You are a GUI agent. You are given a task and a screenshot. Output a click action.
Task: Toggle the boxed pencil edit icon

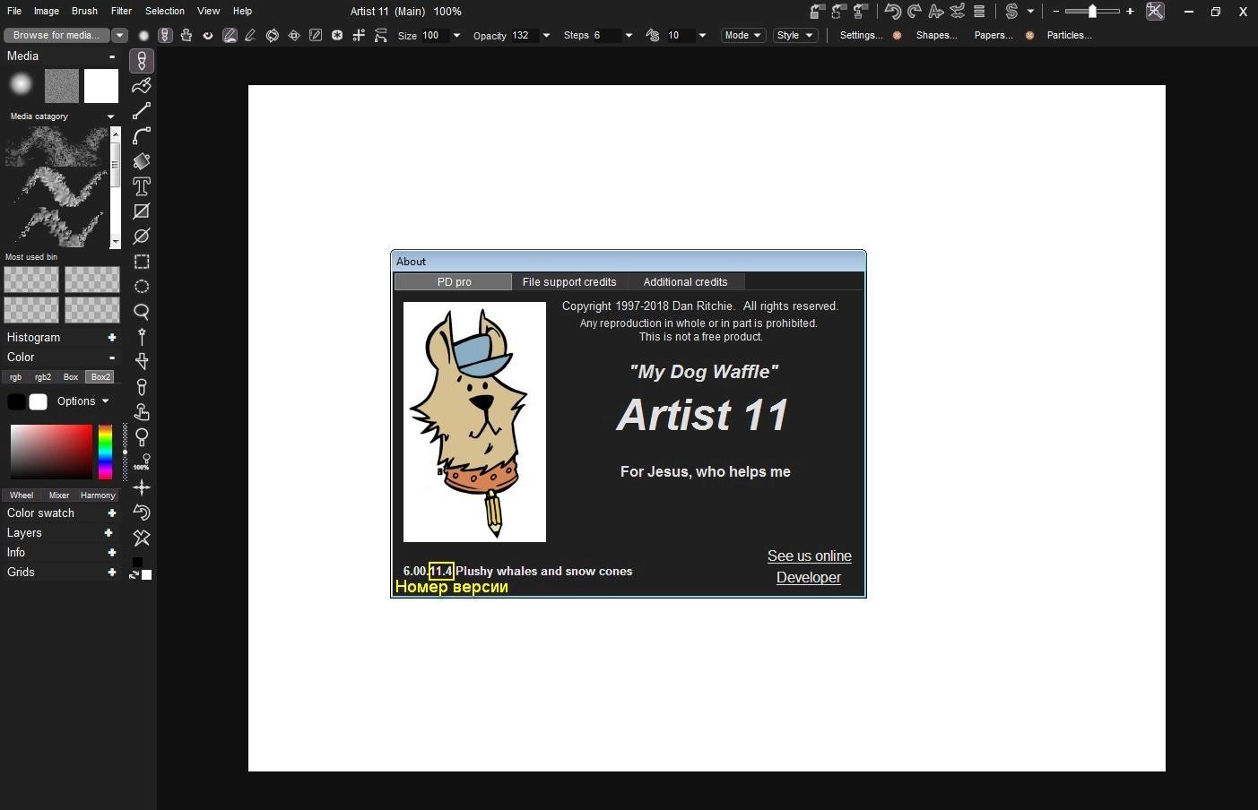(316, 36)
